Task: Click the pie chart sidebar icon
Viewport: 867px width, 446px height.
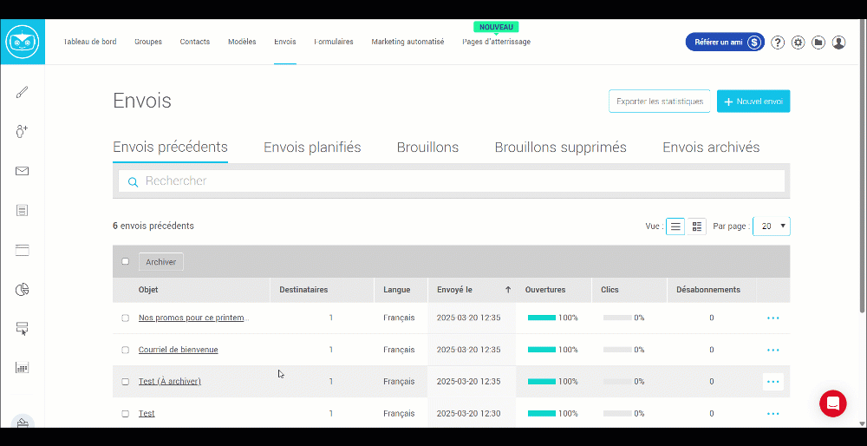Action: (23, 289)
